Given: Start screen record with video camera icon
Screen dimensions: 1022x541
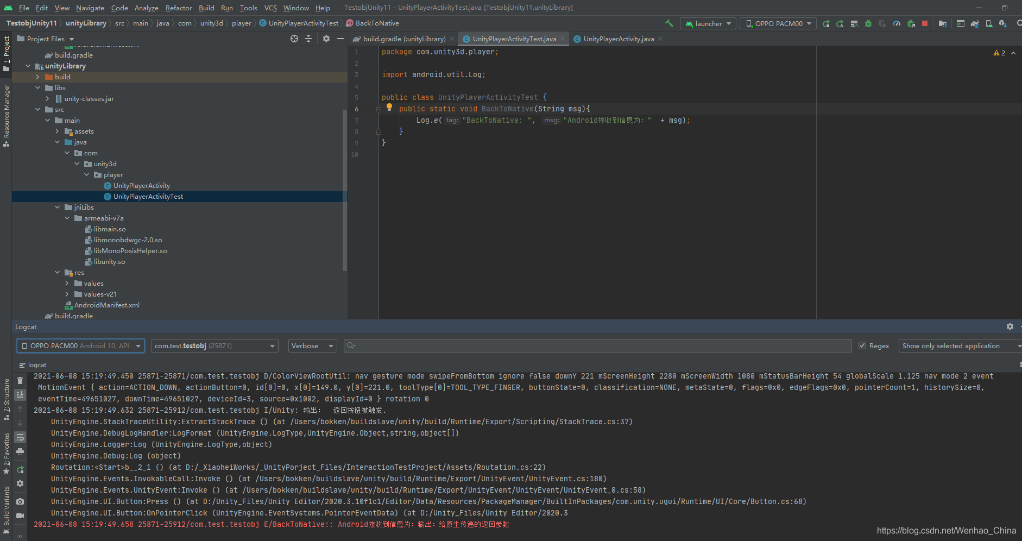Looking at the screenshot, I should (x=20, y=515).
